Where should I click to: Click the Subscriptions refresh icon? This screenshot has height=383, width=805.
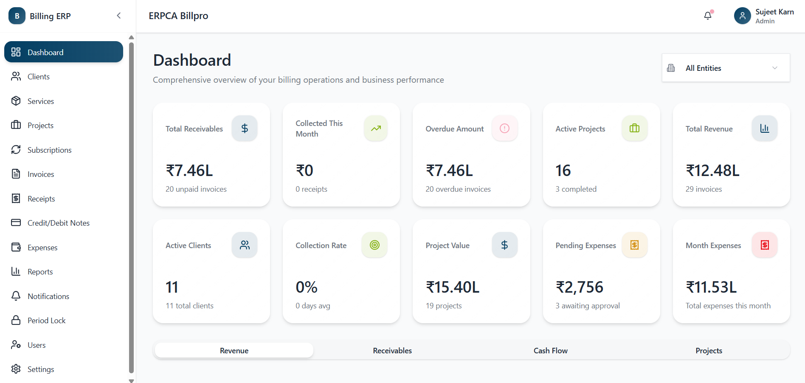pos(16,150)
